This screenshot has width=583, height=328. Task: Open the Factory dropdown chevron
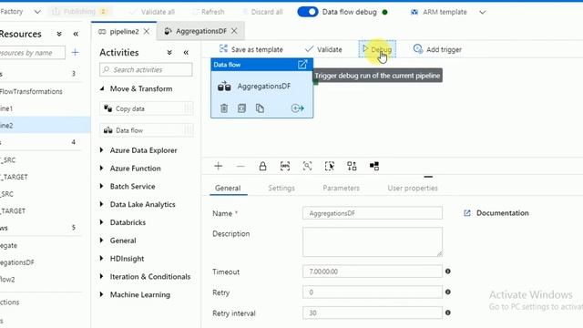click(x=37, y=12)
